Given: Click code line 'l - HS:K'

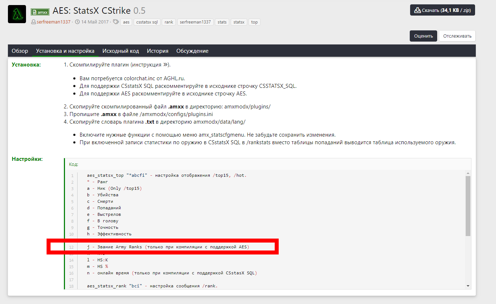Looking at the screenshot, I should (x=97, y=260).
